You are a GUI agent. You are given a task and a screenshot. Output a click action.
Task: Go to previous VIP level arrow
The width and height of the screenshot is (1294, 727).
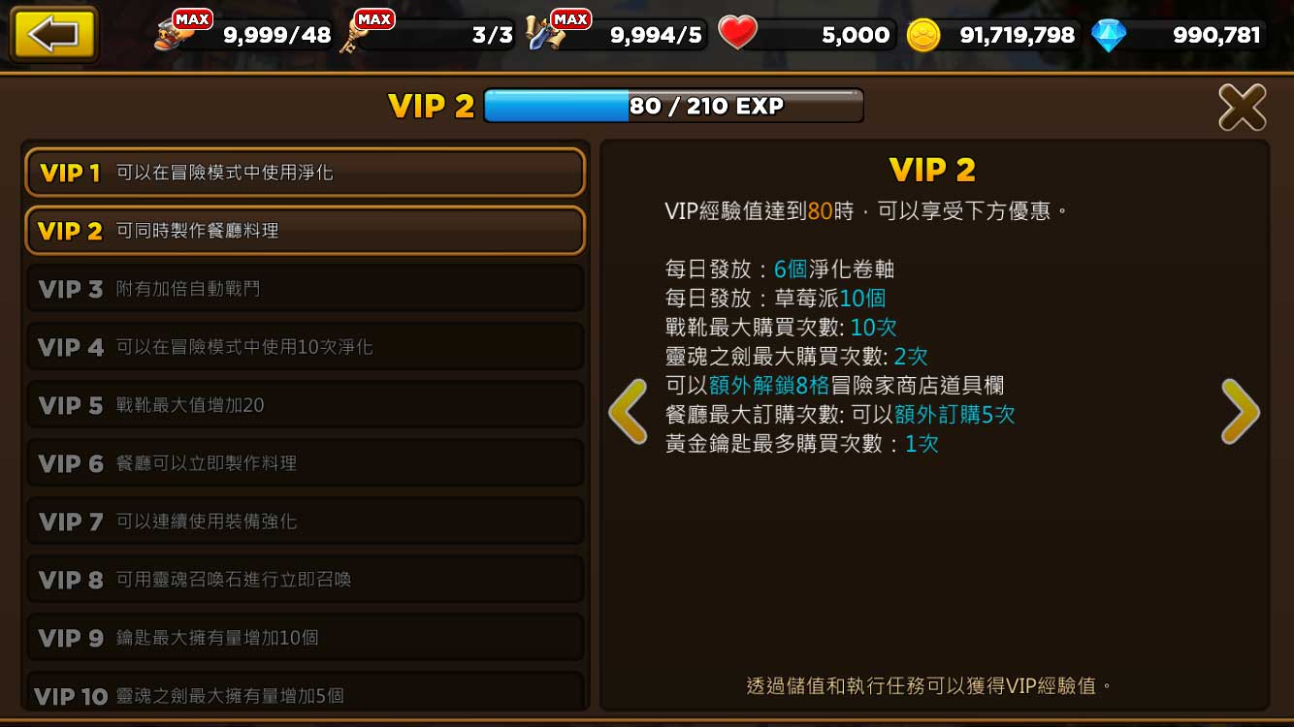pyautogui.click(x=629, y=412)
